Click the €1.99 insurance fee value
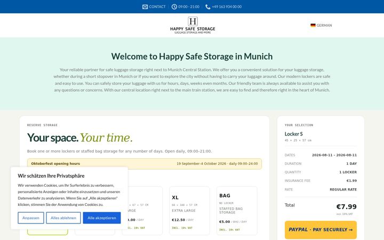Viewport: 384px width, 240px height. click(x=351, y=181)
